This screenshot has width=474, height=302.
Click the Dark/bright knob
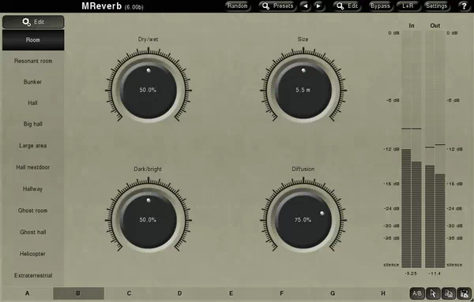[x=149, y=220]
